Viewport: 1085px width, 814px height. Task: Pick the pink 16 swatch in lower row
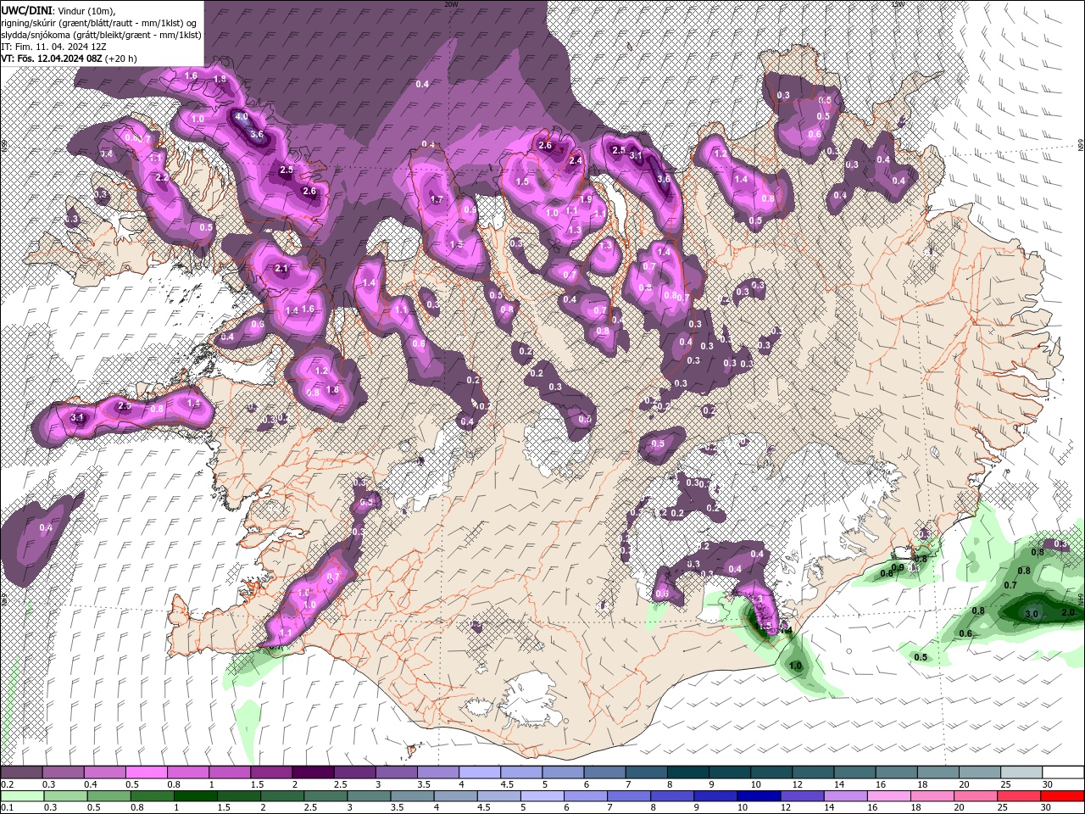tap(889, 796)
